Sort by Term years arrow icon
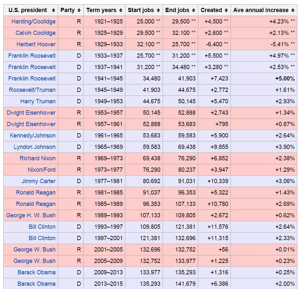 (x=121, y=10)
